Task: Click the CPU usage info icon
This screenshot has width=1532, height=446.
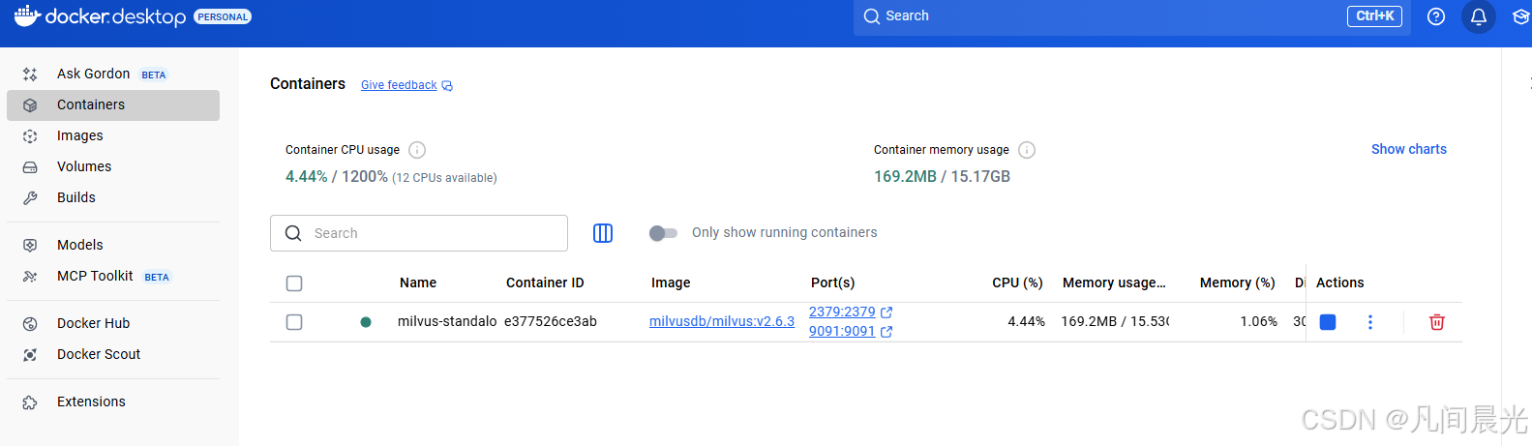Action: click(417, 150)
